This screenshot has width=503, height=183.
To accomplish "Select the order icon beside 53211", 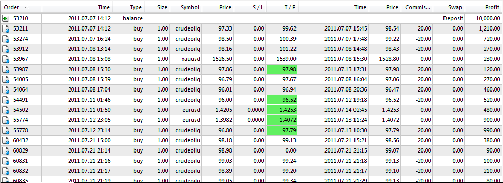I will click(x=5, y=29).
